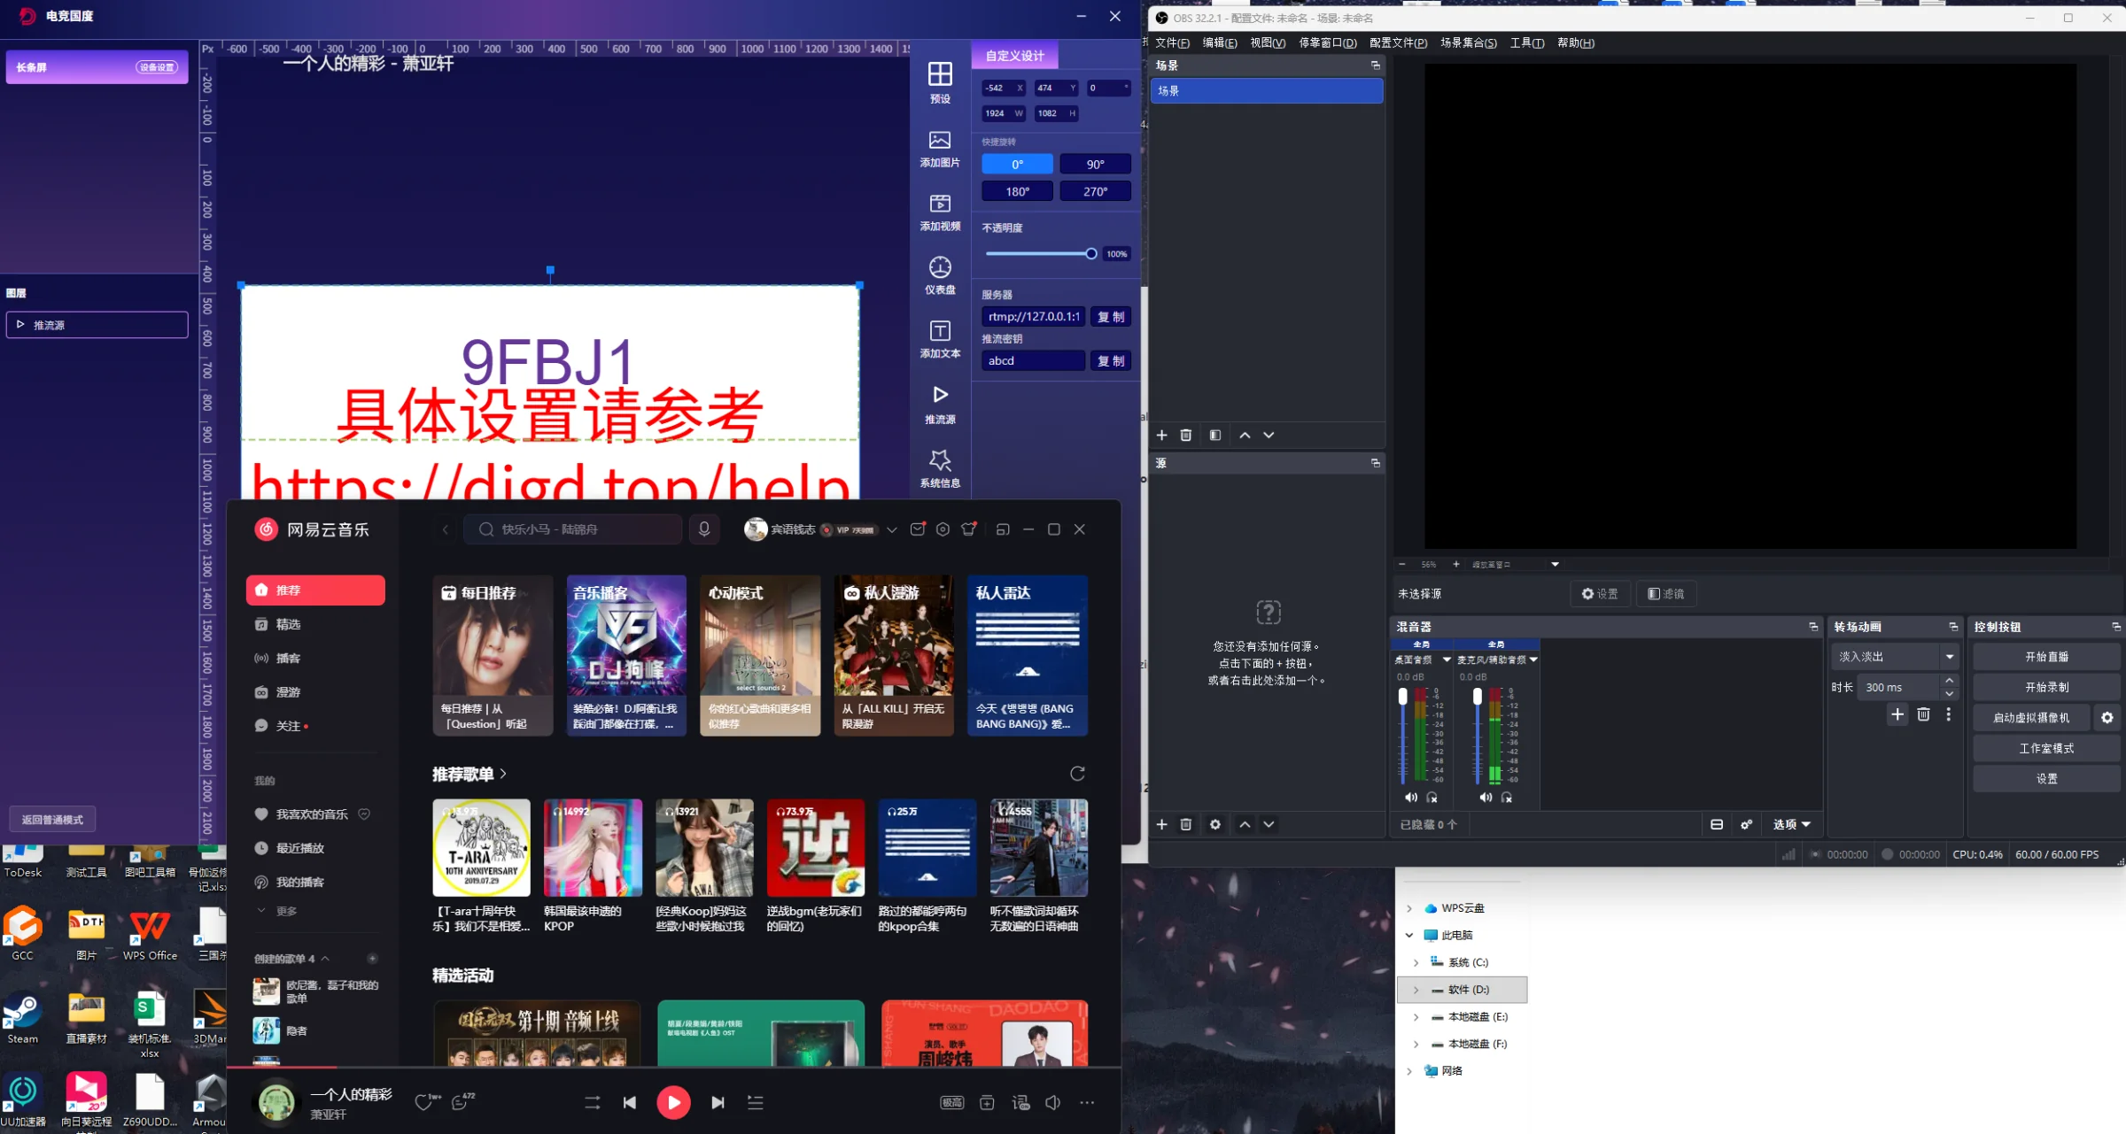This screenshot has width=2126, height=1134.
Task: Open source properties gear in OBS sources toolbar
Action: (x=1215, y=824)
